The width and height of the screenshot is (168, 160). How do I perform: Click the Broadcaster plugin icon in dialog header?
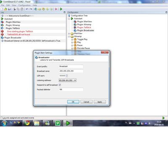coord(37,58)
